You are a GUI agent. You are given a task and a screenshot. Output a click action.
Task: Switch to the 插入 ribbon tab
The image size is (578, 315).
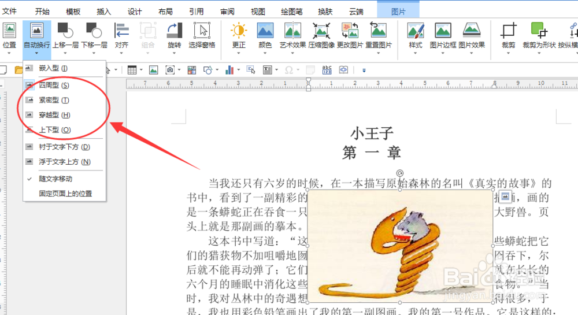tap(103, 12)
